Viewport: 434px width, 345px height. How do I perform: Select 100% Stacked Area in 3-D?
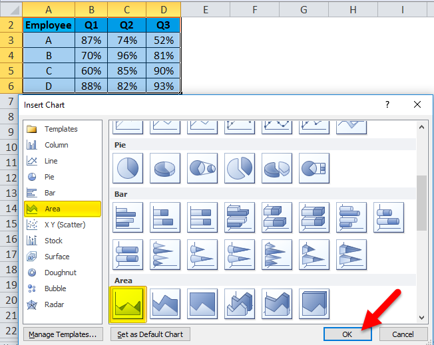(314, 304)
